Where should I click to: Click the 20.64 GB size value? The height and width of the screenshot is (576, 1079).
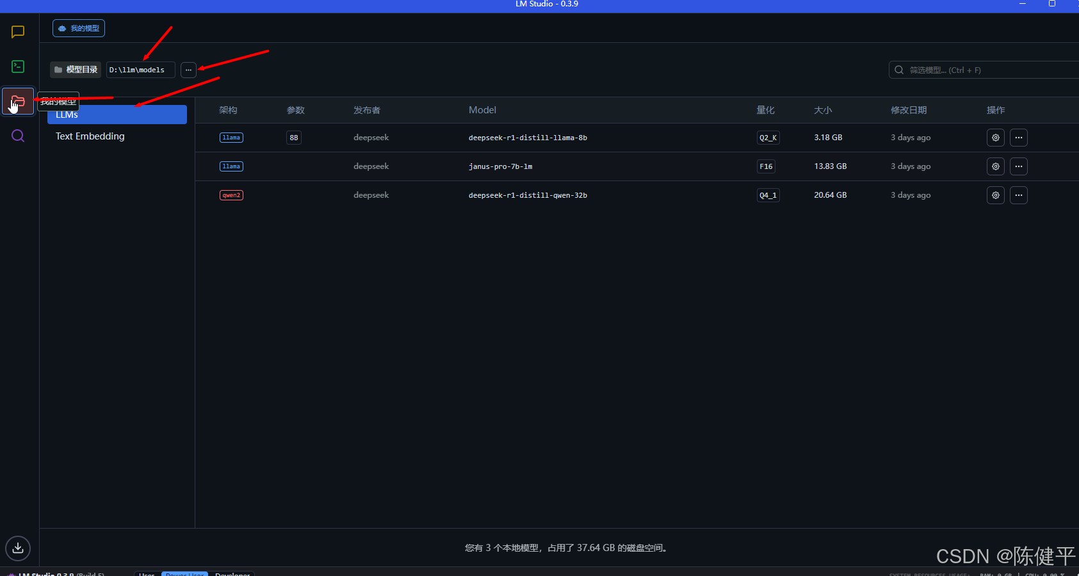tap(831, 195)
